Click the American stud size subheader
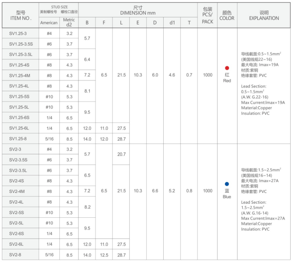The width and height of the screenshot is (293, 262). coord(48,23)
